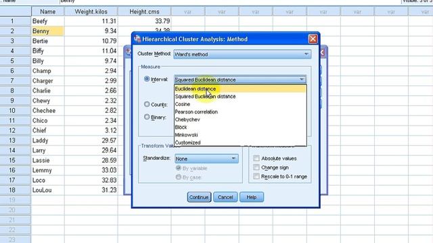Enable the Absolute values checkbox
The width and height of the screenshot is (433, 243).
[x=256, y=158]
